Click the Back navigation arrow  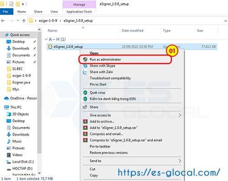(3, 21)
